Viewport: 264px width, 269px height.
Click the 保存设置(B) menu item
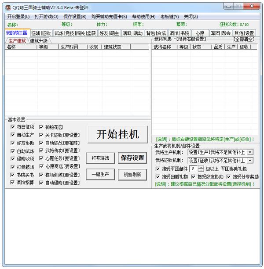pyautogui.click(x=75, y=17)
